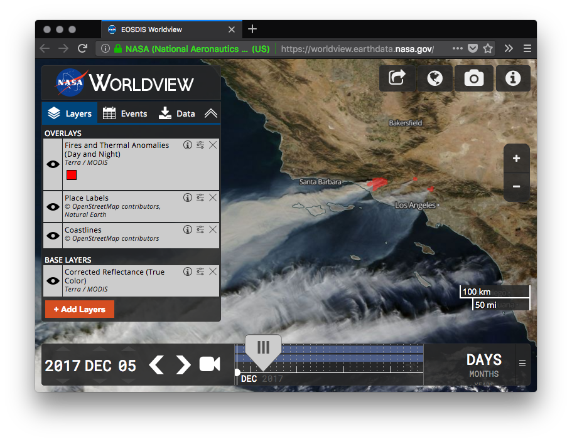
Task: Open the browser hamburger menu
Action: click(527, 48)
